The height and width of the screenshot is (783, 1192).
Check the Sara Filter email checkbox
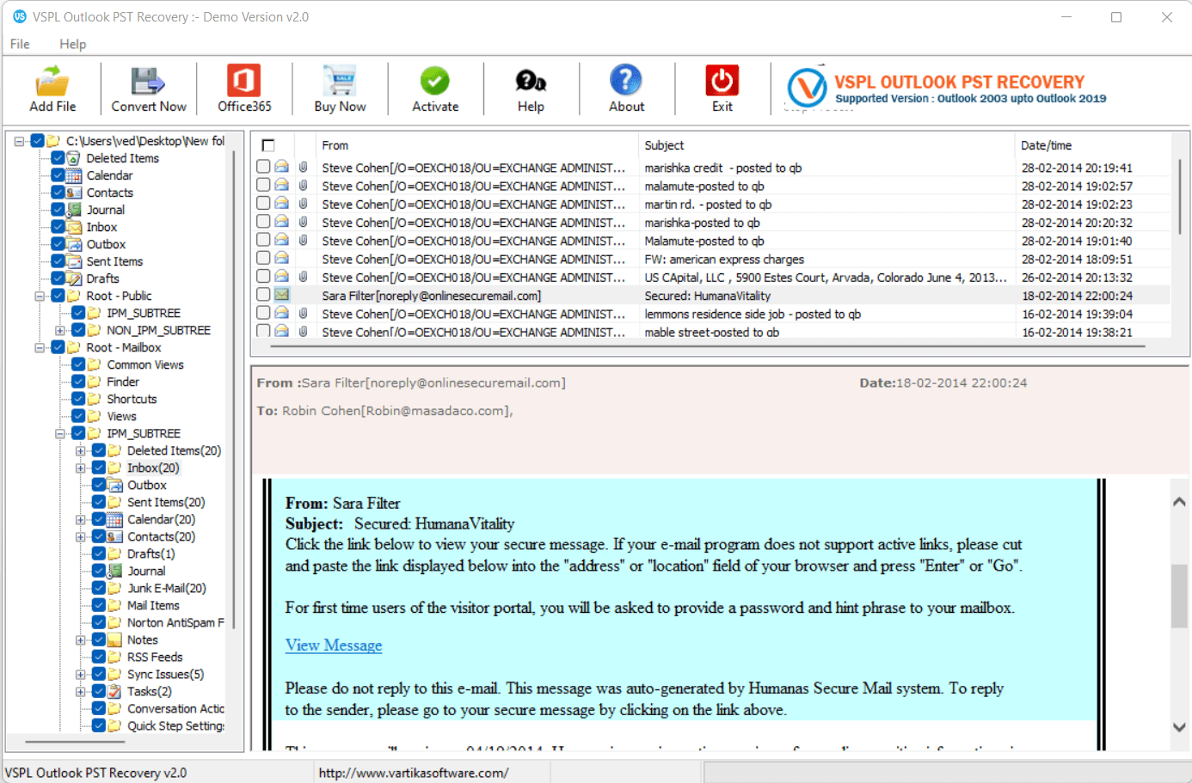click(263, 295)
